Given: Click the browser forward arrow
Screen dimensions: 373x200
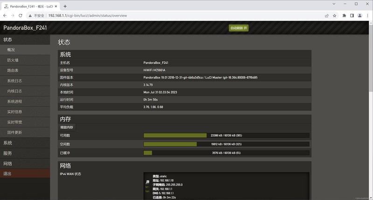Looking at the screenshot, I should pyautogui.click(x=13, y=16).
